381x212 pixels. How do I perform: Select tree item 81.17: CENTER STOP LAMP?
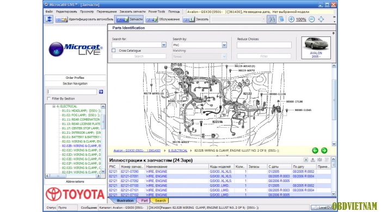point(81,128)
